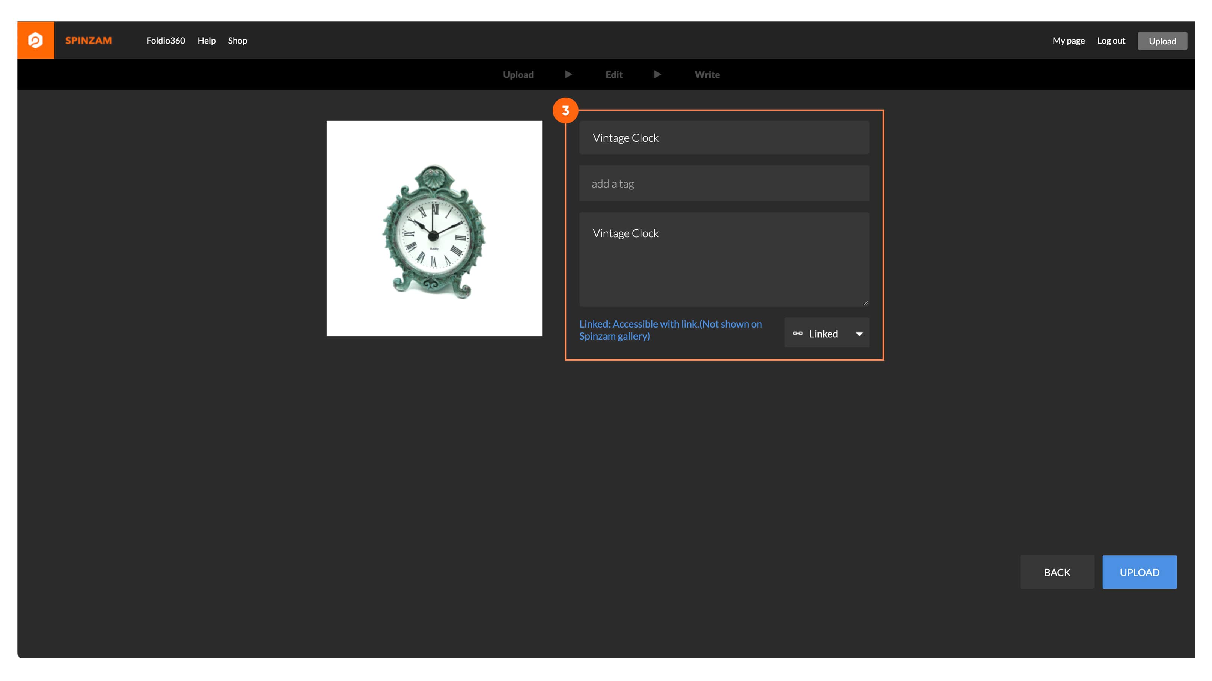The width and height of the screenshot is (1212, 681).
Task: Click the Foldio360 menu item
Action: 166,40
